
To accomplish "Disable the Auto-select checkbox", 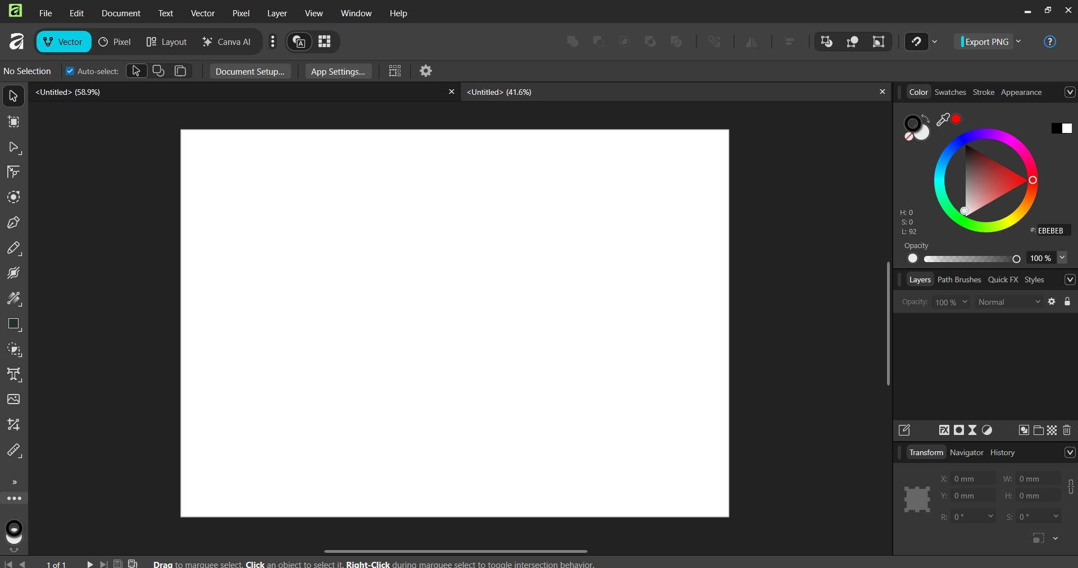I will pyautogui.click(x=70, y=71).
